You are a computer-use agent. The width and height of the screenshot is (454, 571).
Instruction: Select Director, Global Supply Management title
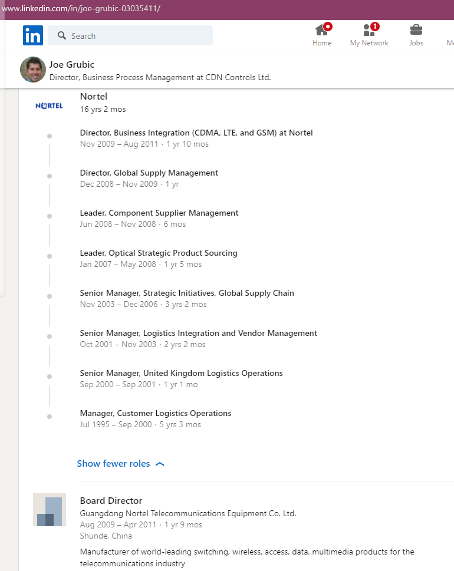click(149, 173)
